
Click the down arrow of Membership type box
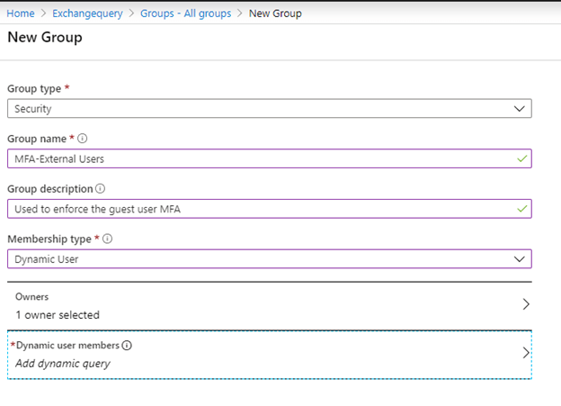point(519,259)
